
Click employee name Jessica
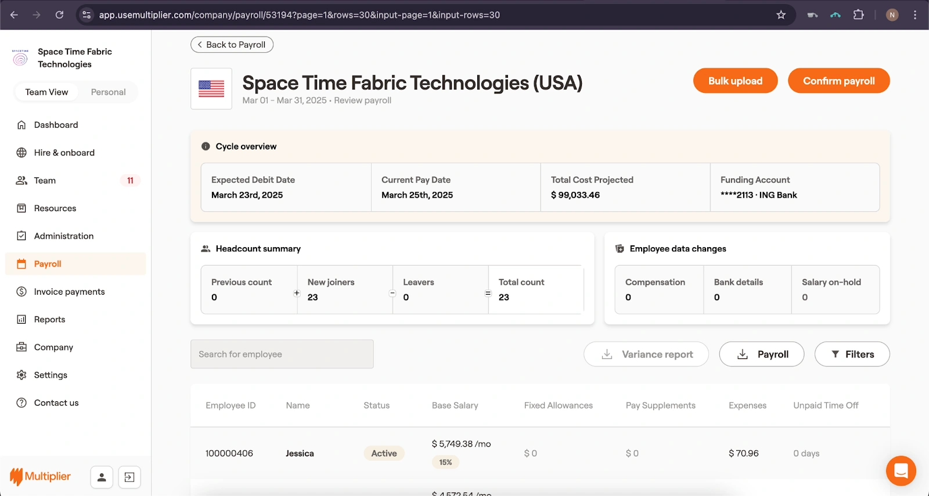pos(300,454)
